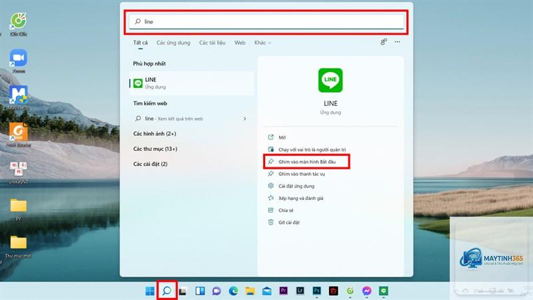The width and height of the screenshot is (533, 300).
Task: Open the UniKeyNT desktop shortcut
Action: [x=19, y=172]
